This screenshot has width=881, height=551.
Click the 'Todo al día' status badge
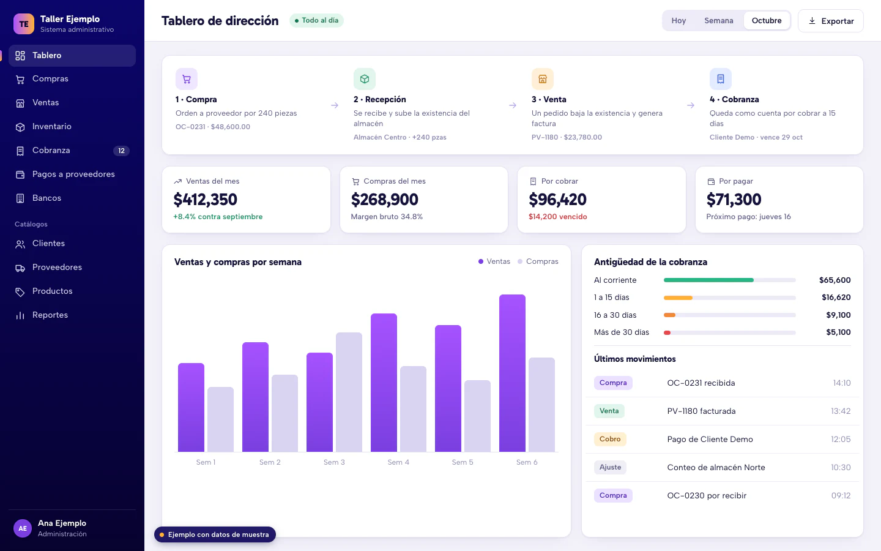pos(316,21)
